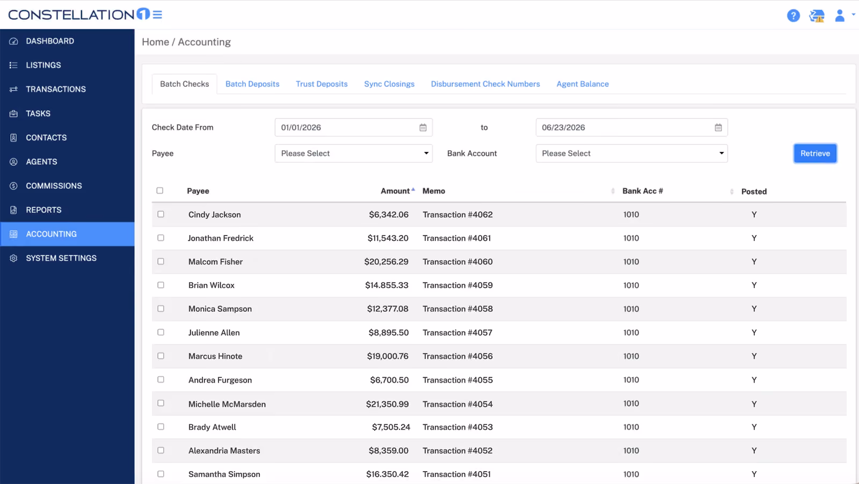
Task: Click the Payee column header
Action: tap(198, 191)
